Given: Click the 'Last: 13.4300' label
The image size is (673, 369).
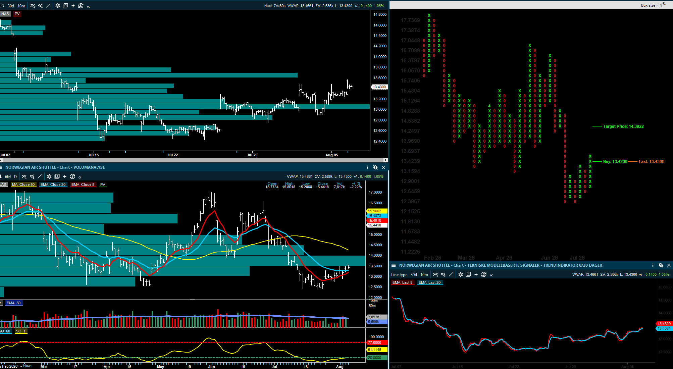Looking at the screenshot, I should tap(651, 162).
